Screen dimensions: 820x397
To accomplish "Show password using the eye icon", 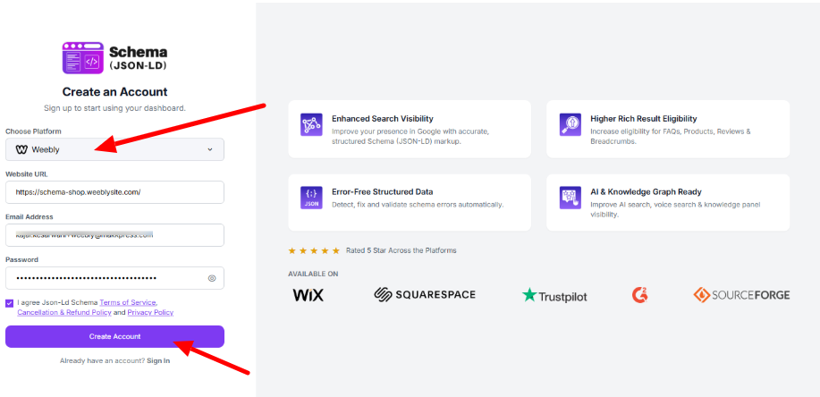I will tap(212, 278).
